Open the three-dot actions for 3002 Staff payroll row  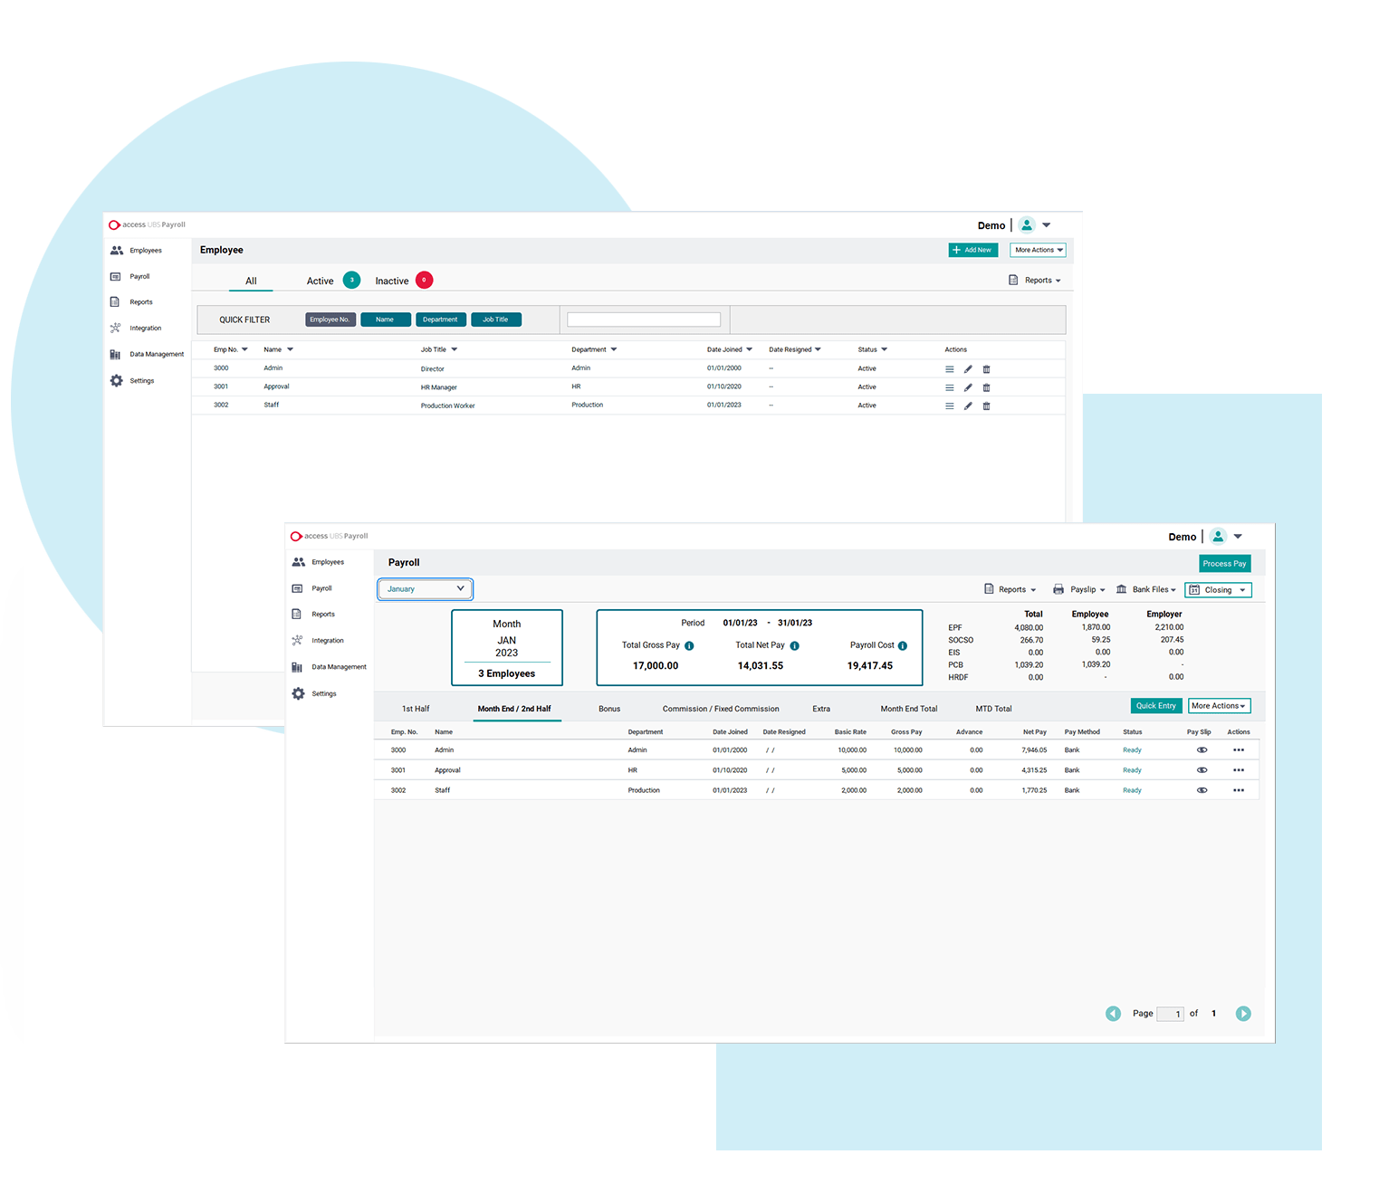point(1239,790)
